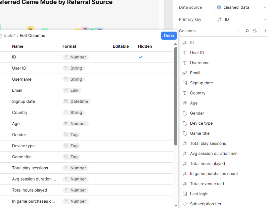
Task: Click the Name cell 'In game purchases c...'
Action: [33, 201]
